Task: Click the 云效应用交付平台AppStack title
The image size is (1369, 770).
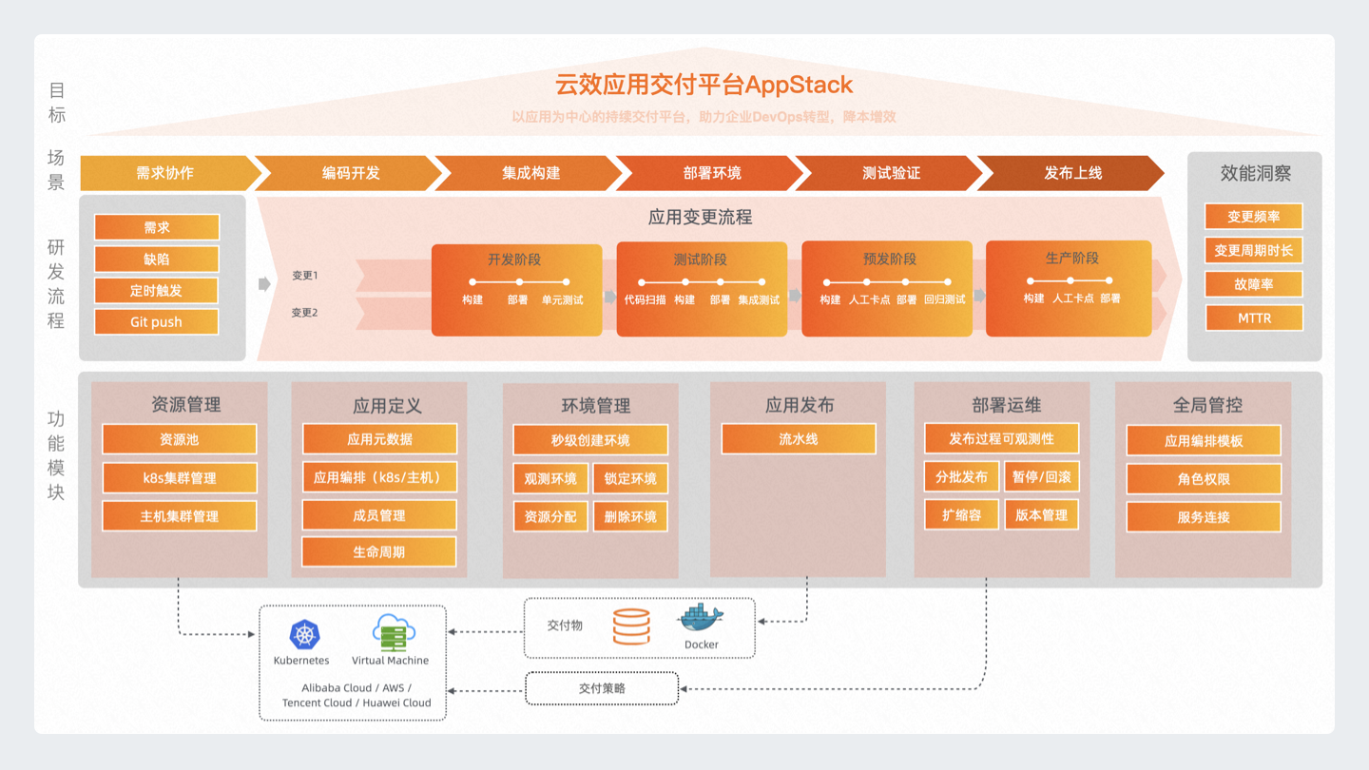Action: pos(704,85)
